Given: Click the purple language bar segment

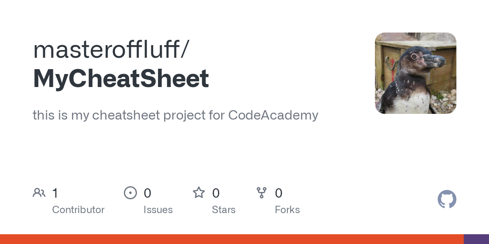Looking at the screenshot, I should pyautogui.click(x=476, y=239).
